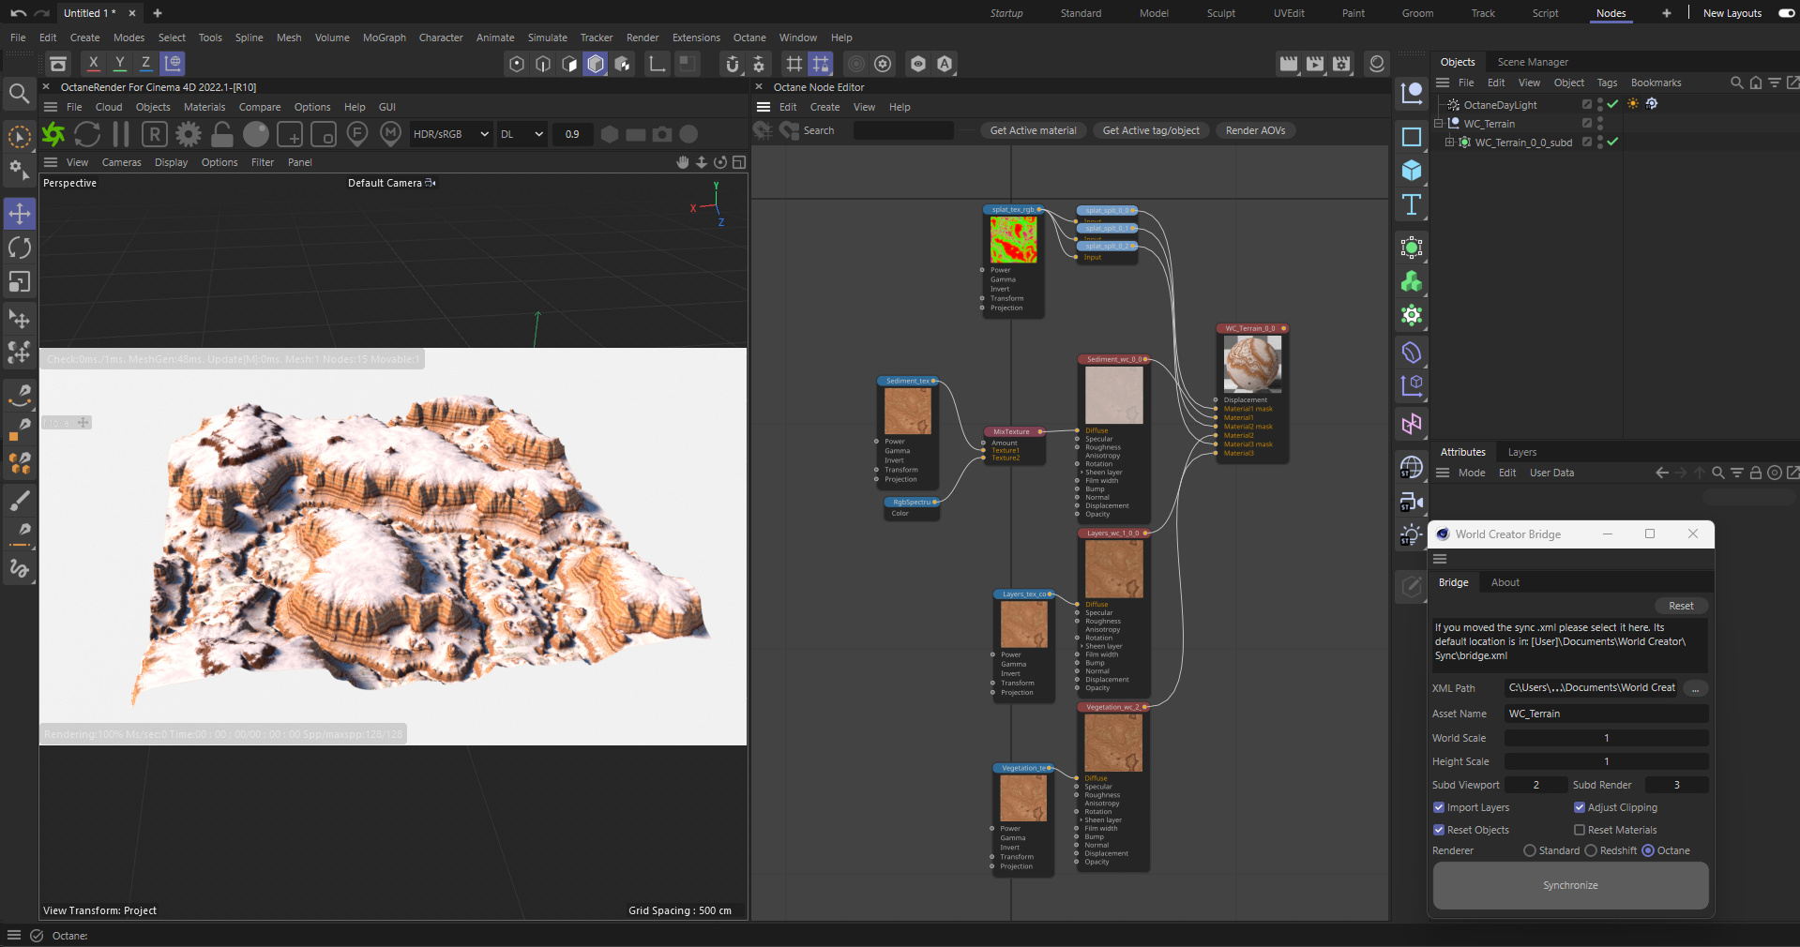
Task: Click the Asset Name input field
Action: [x=1605, y=714]
